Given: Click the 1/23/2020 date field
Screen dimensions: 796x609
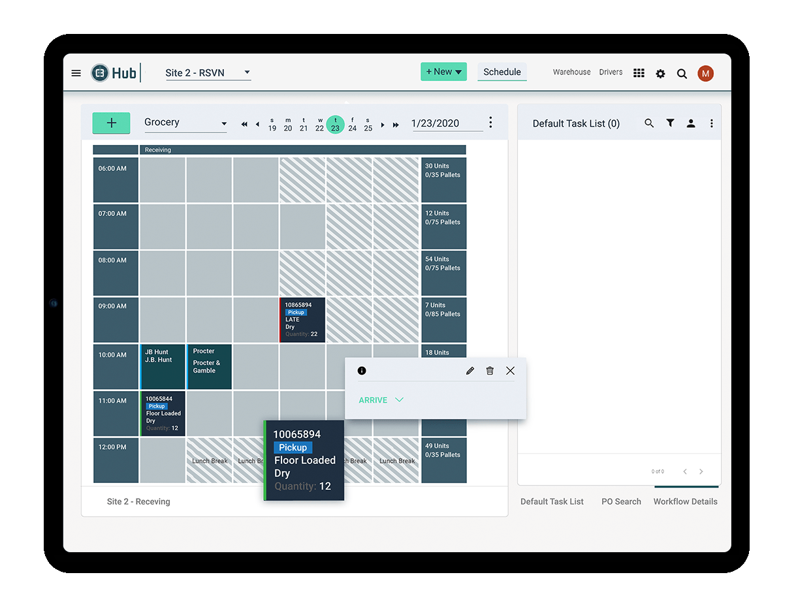Looking at the screenshot, I should (447, 123).
